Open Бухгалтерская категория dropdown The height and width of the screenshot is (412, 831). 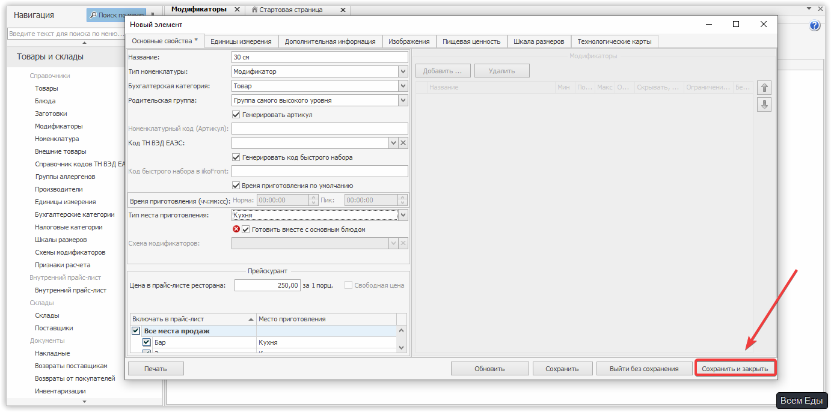[403, 86]
